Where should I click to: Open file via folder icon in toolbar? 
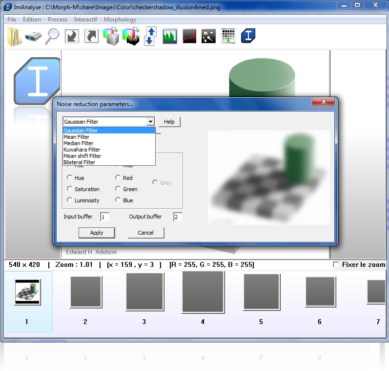point(14,36)
